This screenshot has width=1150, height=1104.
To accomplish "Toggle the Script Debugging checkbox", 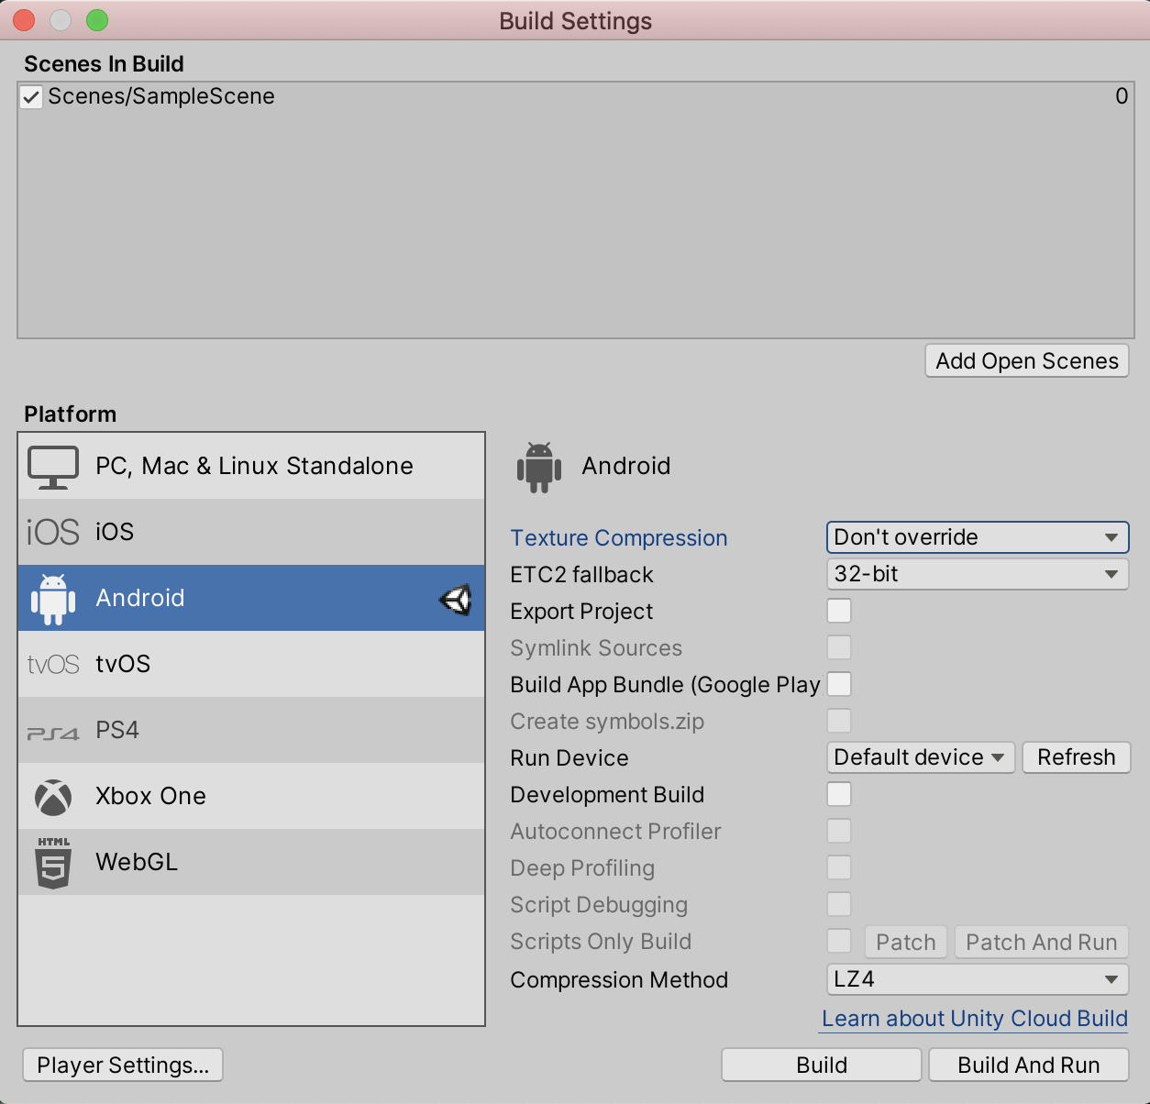I will (839, 904).
